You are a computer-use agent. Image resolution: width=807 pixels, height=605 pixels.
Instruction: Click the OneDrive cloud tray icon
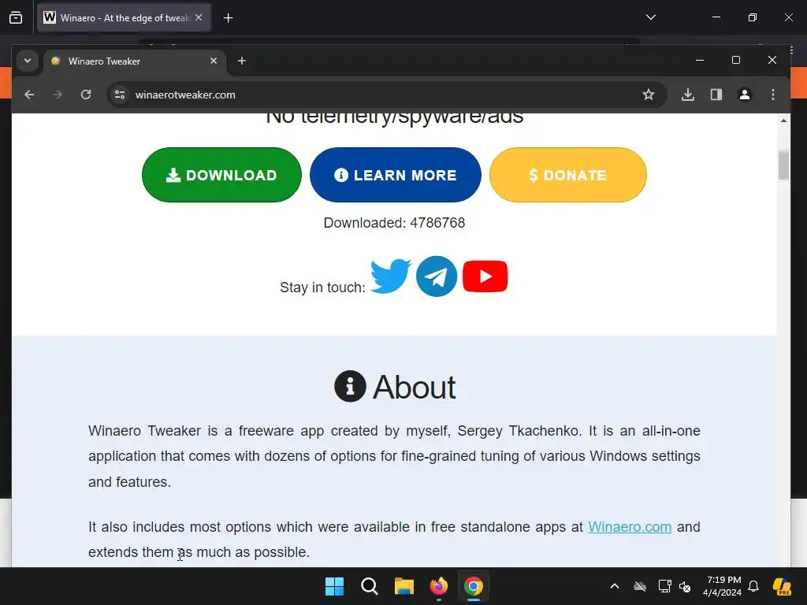click(640, 586)
